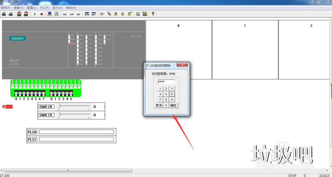Click the green Run arrow in toolbar
The image size is (332, 177).
[35, 14]
